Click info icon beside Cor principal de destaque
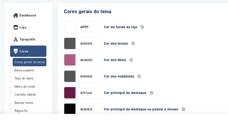 click(151, 93)
